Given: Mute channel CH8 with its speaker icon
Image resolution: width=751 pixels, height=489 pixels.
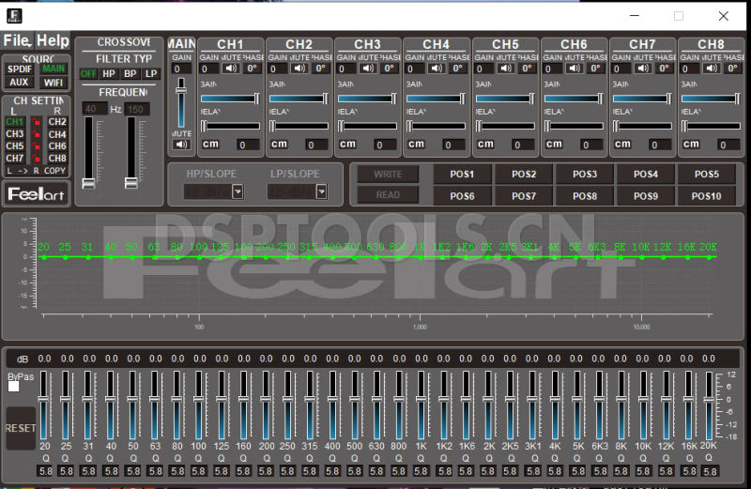Looking at the screenshot, I should (712, 69).
